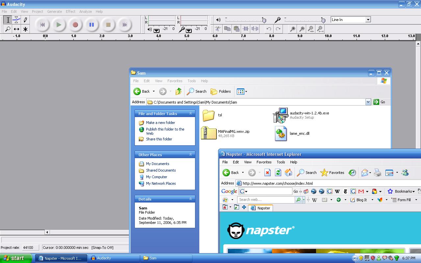Open Audacity's Generate menu
This screenshot has height=263, width=421.
point(54,12)
